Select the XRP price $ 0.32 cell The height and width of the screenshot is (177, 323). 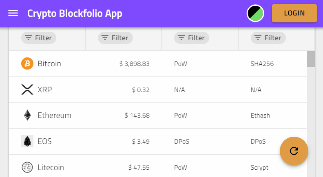click(141, 90)
